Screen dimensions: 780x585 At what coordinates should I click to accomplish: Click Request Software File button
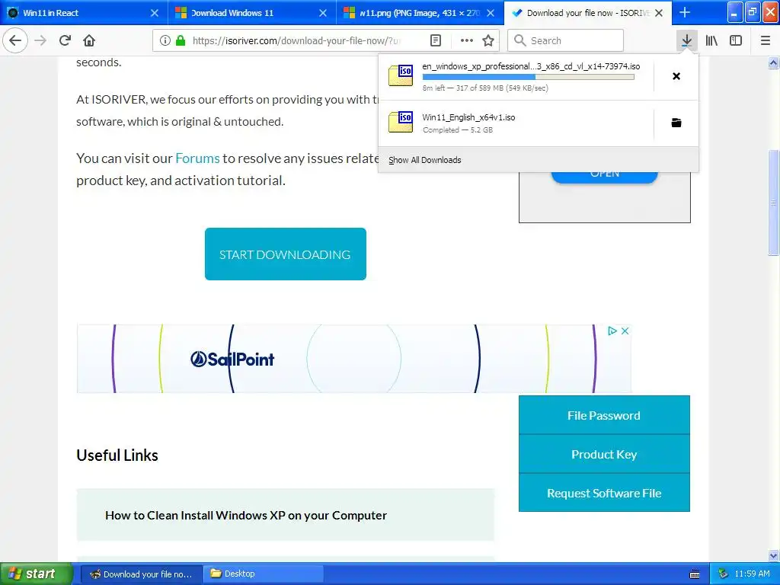click(604, 493)
